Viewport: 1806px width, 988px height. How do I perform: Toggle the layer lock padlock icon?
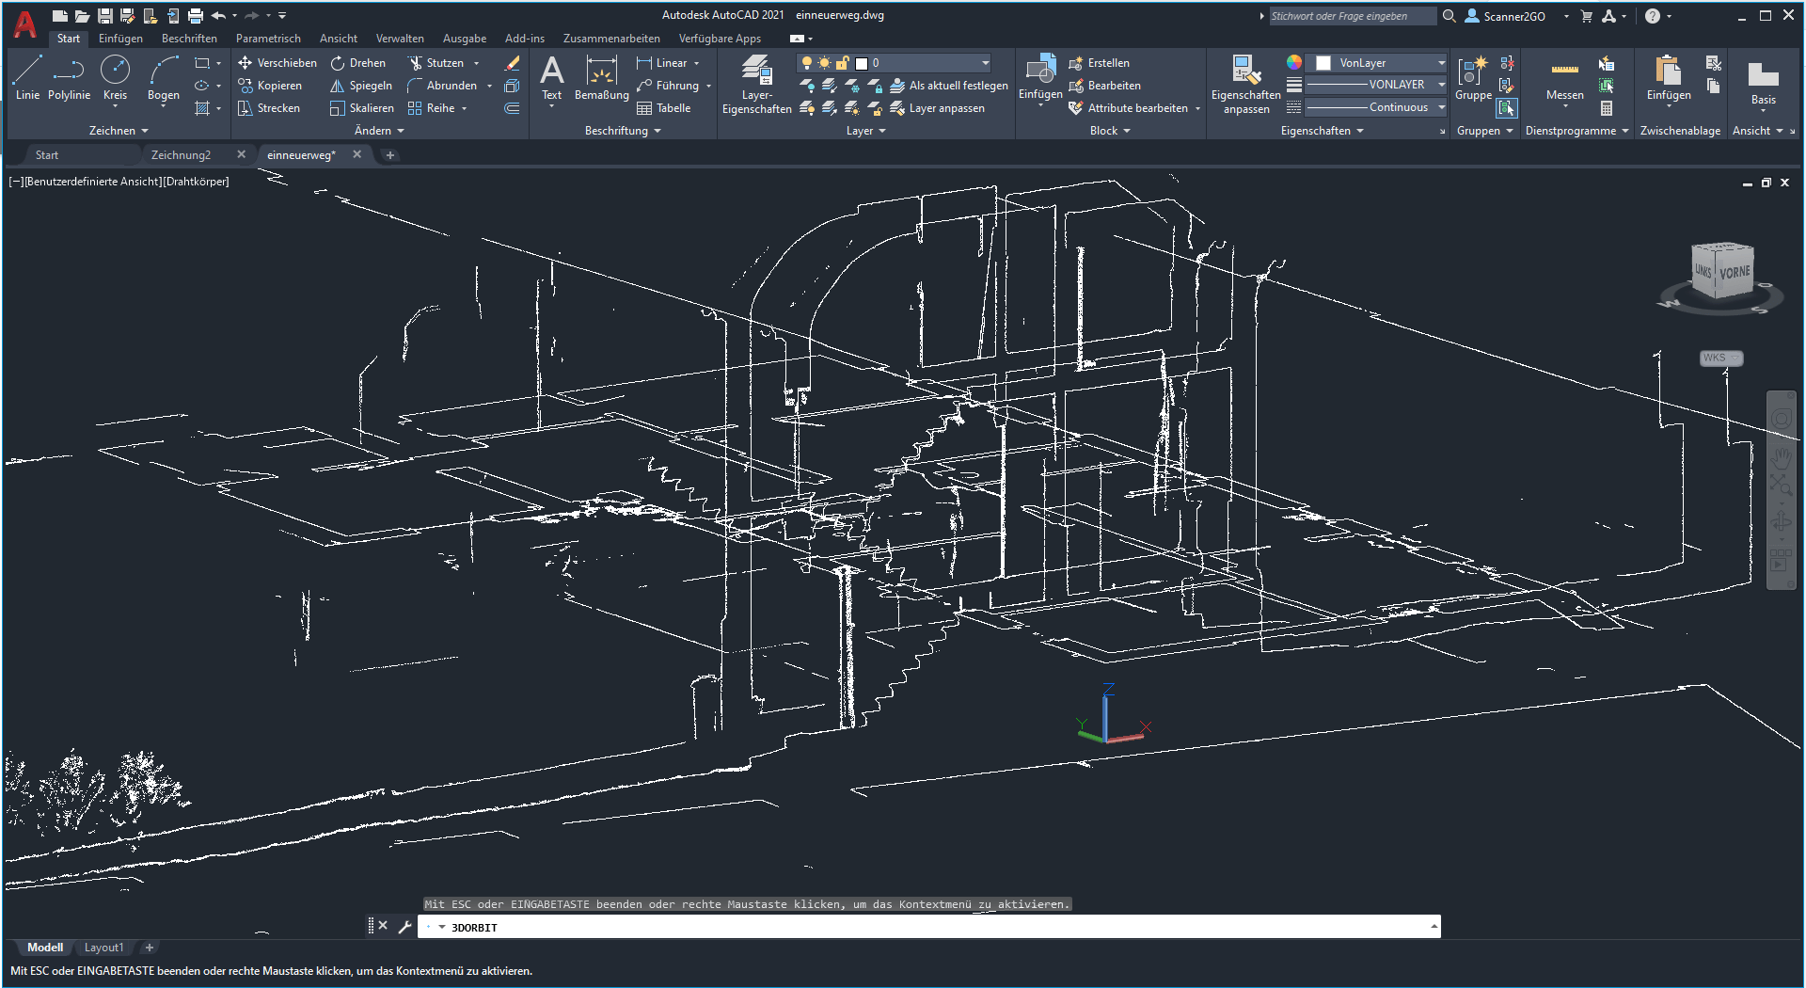pos(842,63)
